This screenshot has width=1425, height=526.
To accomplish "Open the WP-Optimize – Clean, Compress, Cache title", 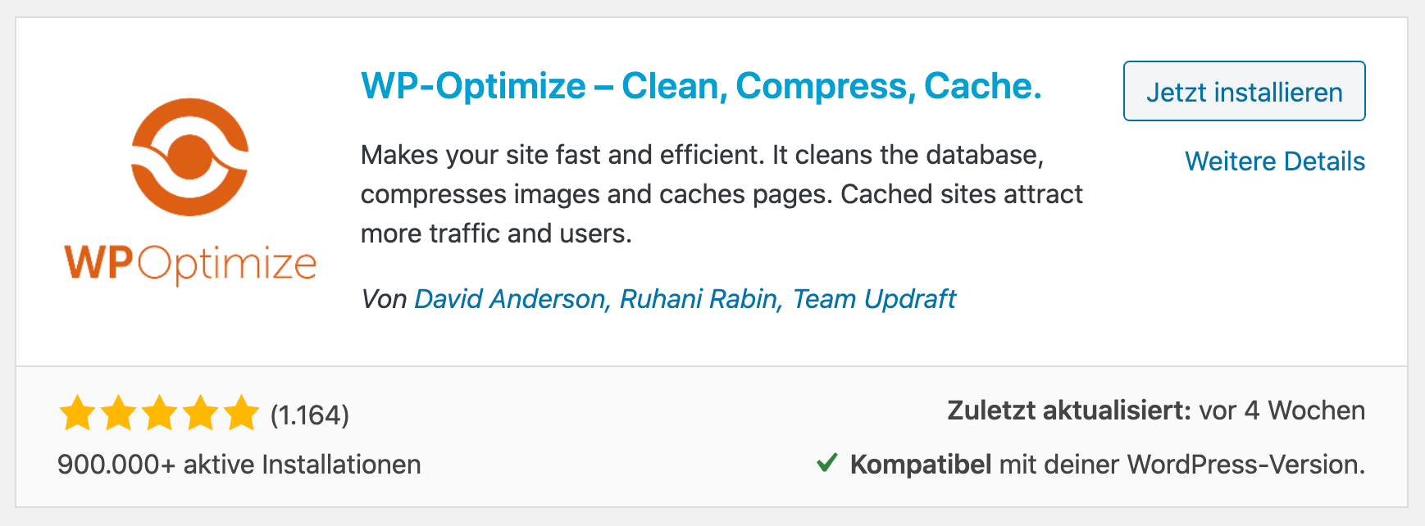I will click(x=701, y=86).
